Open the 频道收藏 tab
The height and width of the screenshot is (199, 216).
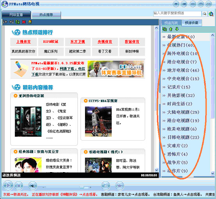point(191,23)
